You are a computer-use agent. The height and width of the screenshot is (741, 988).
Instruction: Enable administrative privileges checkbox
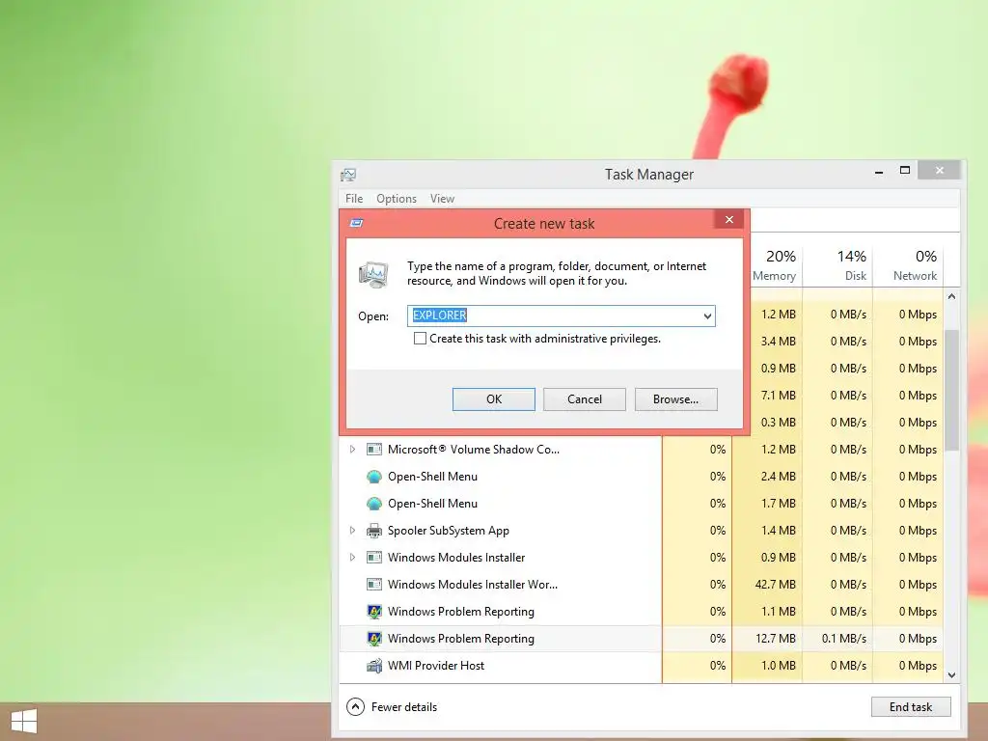pyautogui.click(x=420, y=339)
